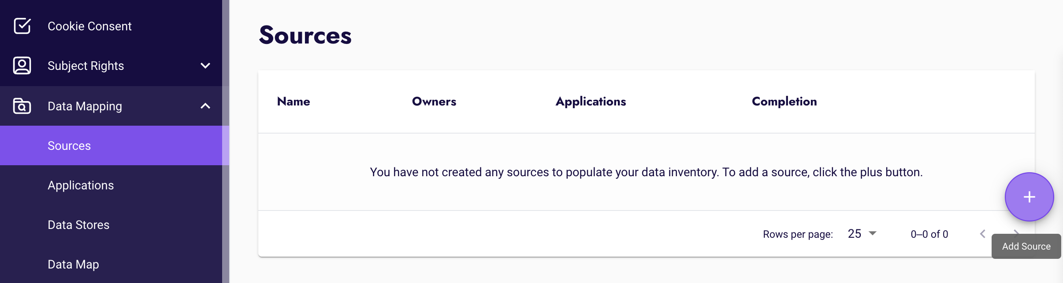Screen dimensions: 1063x283
Task: Click the Data Mapping folder search icon
Action: click(22, 106)
